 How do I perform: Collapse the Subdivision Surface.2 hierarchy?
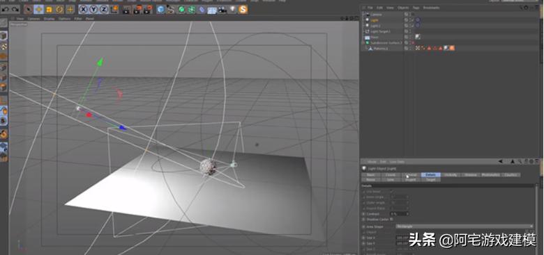point(363,43)
